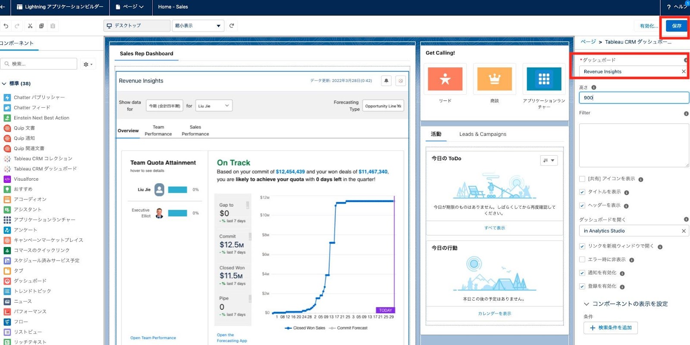Open the 商談 launcher tile

coord(495,79)
